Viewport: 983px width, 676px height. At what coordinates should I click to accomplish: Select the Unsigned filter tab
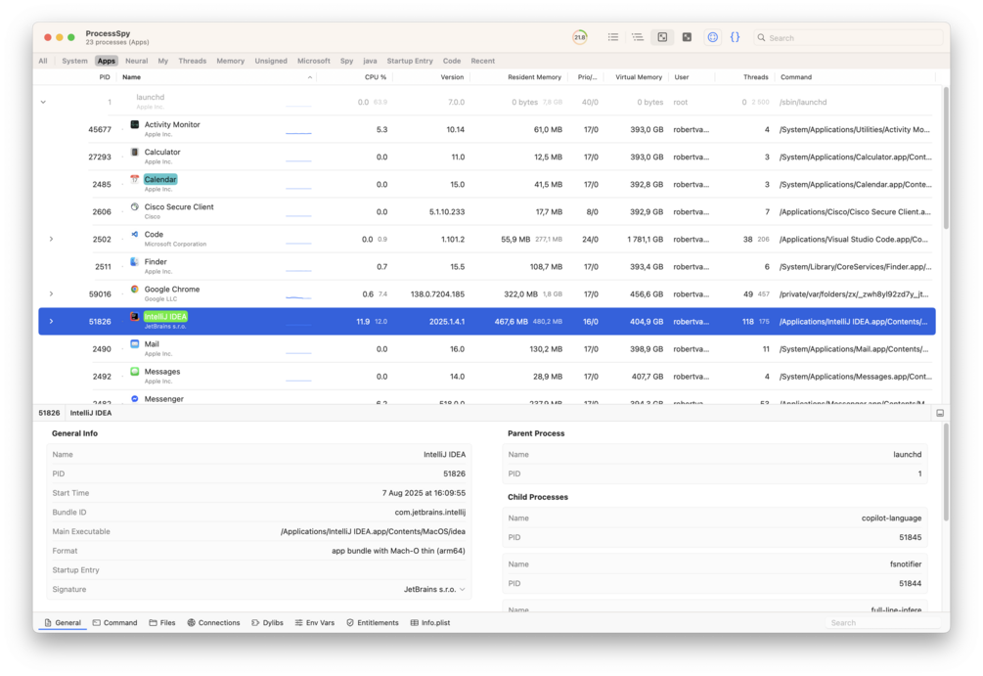click(x=271, y=61)
